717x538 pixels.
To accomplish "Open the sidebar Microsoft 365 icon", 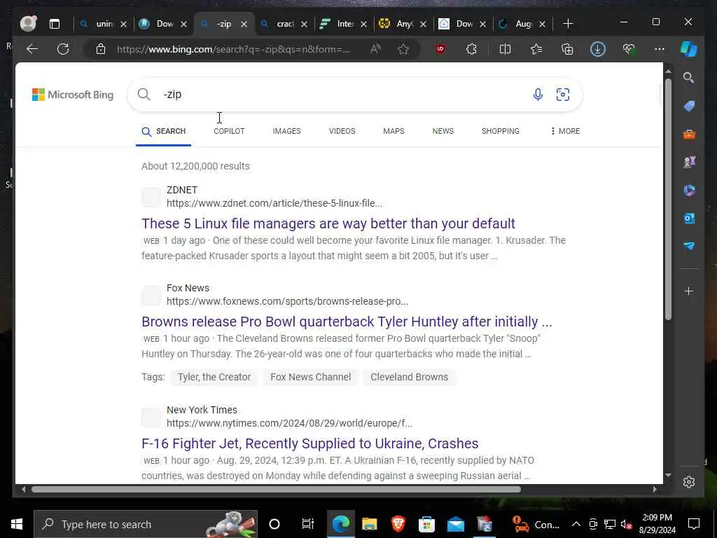I will [x=689, y=190].
